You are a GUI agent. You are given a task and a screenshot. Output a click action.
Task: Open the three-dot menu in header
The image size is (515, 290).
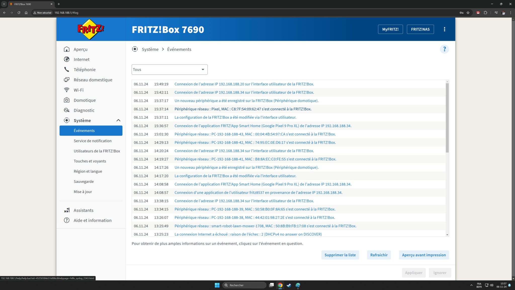click(445, 29)
